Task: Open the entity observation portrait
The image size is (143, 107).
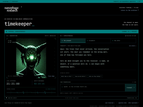Action: 31,58
